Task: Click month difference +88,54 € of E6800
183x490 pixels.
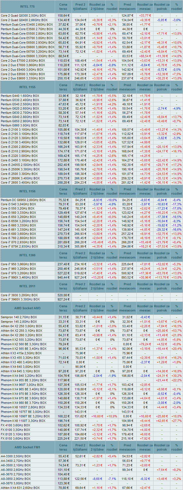Action: 145,56
